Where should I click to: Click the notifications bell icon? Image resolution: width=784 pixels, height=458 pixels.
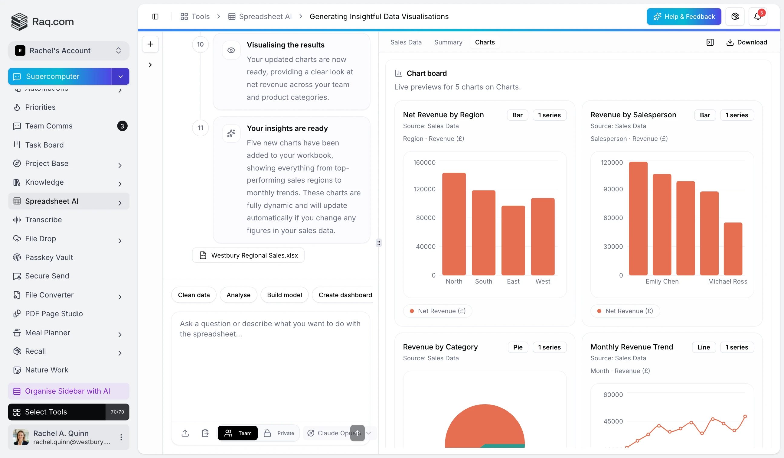coord(758,17)
